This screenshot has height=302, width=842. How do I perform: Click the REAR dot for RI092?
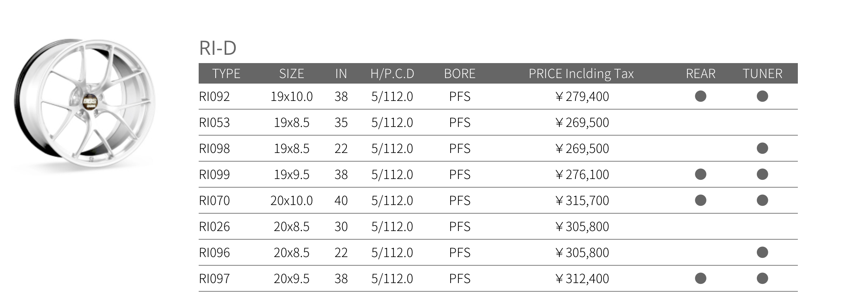[700, 96]
